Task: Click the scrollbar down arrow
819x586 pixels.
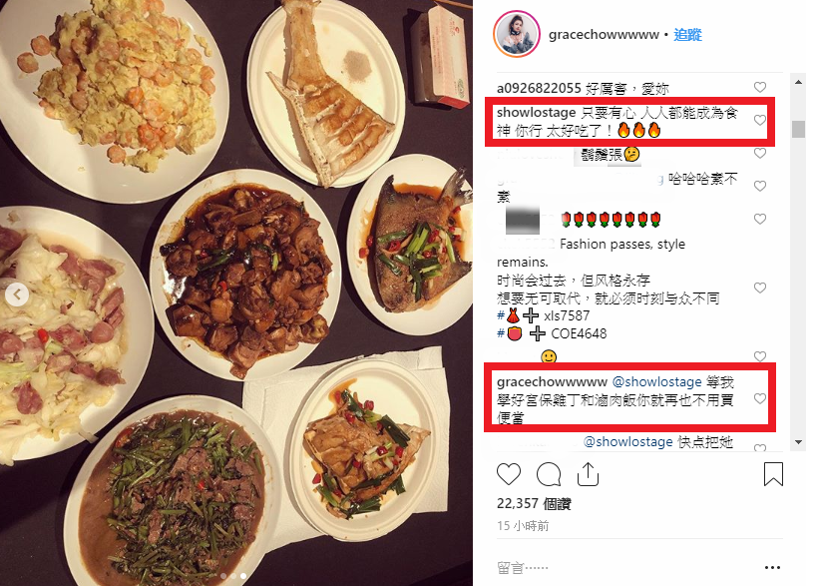Action: 798,442
